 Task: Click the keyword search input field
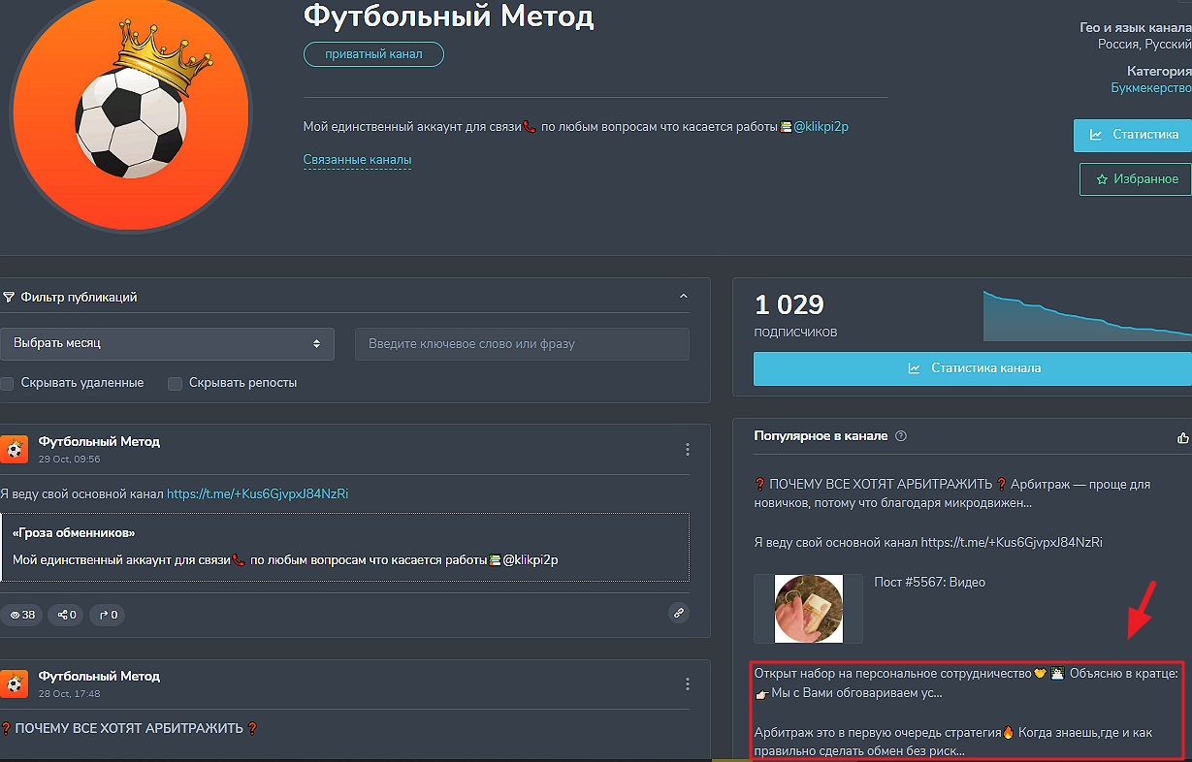(x=522, y=344)
